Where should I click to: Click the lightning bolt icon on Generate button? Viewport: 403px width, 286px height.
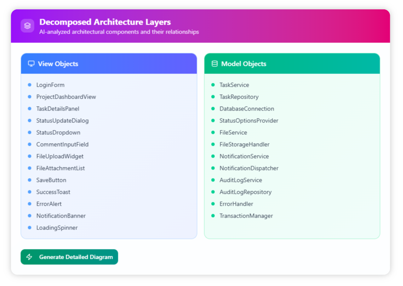[x=29, y=257]
